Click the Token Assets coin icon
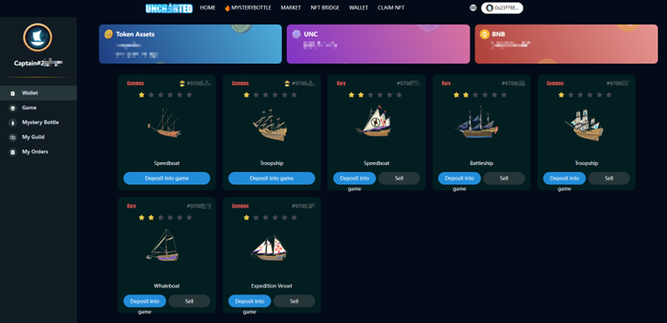 pos(109,34)
